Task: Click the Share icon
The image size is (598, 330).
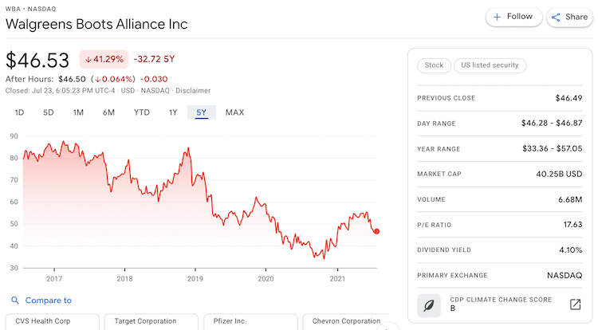Action: [x=557, y=17]
